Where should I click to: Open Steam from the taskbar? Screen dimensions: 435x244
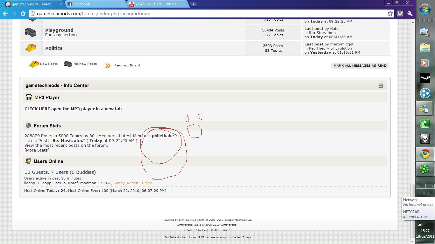[425, 78]
